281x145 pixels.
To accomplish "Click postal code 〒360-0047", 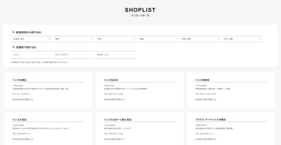I will point(201,126).
